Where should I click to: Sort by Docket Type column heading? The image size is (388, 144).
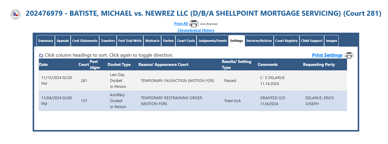(119, 64)
